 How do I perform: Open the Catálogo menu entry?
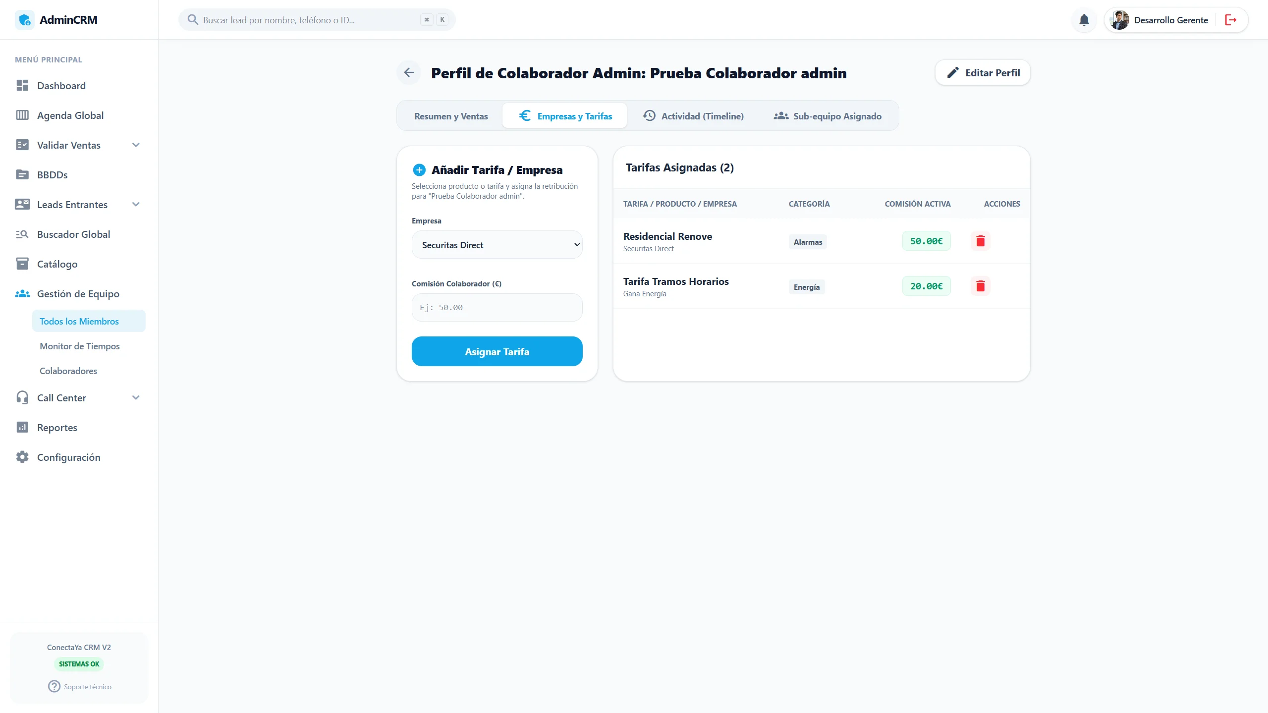click(x=79, y=264)
